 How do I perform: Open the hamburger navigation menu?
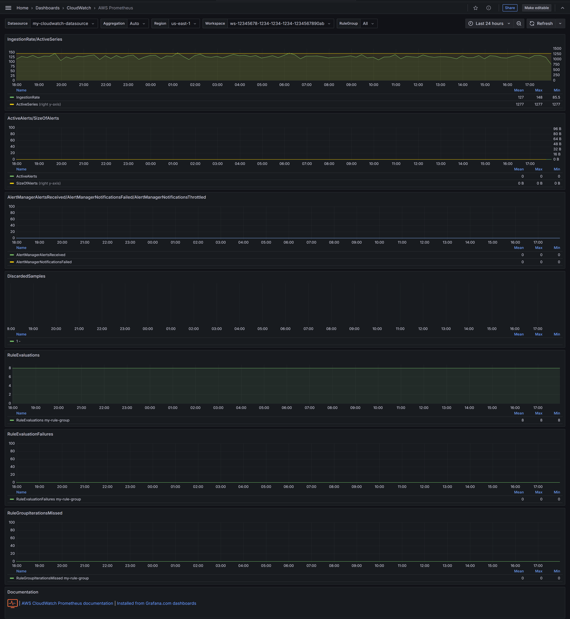pos(8,8)
